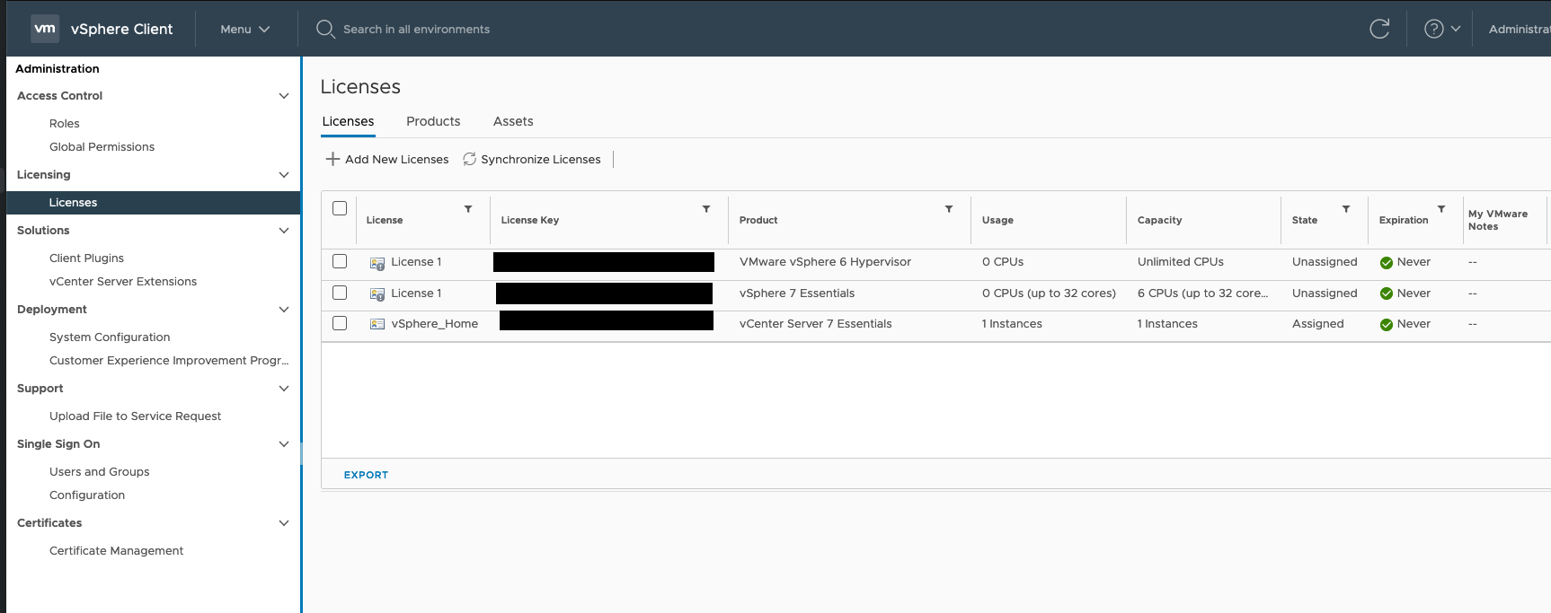Click the vSphere 7 Essentials product cell

point(797,293)
